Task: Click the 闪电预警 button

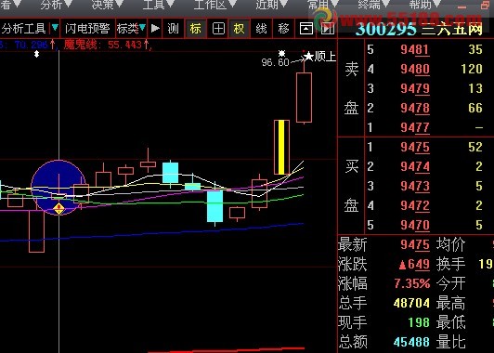Action: (87, 29)
